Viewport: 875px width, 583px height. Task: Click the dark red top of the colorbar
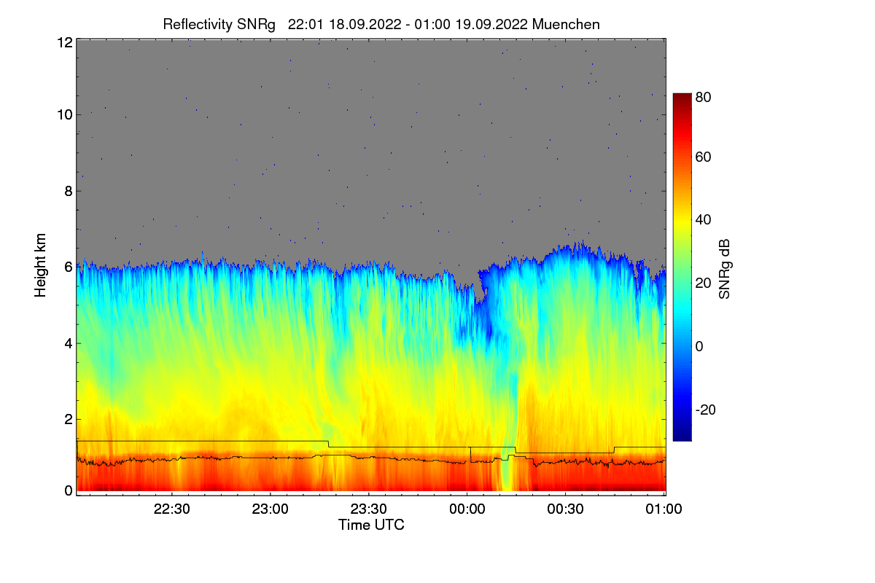coord(682,98)
